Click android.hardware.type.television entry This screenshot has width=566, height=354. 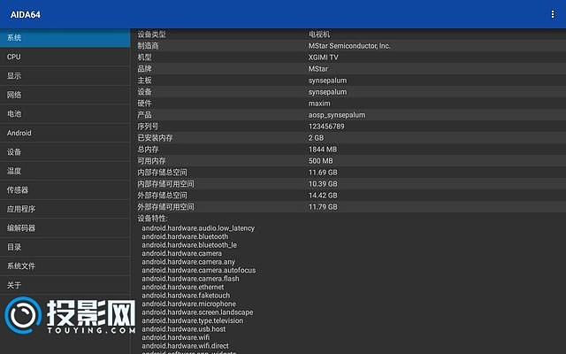[193, 320]
